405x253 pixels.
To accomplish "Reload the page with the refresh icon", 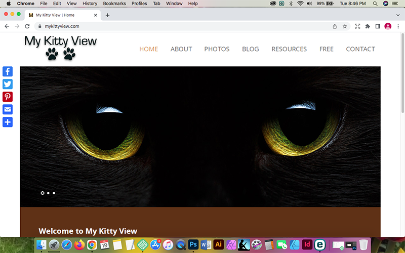I will 27,26.
